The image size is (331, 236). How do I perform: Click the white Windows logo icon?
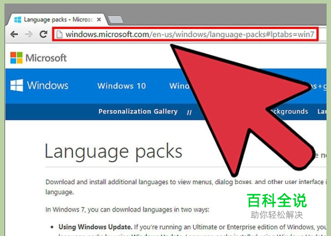(16, 85)
